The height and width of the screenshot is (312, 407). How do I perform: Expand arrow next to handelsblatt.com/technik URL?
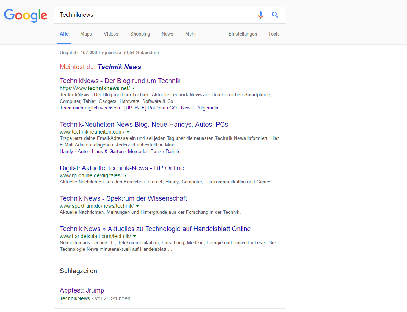pyautogui.click(x=135, y=236)
